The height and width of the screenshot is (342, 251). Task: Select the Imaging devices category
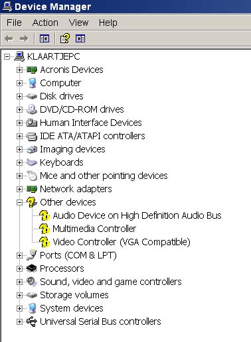(x=72, y=149)
